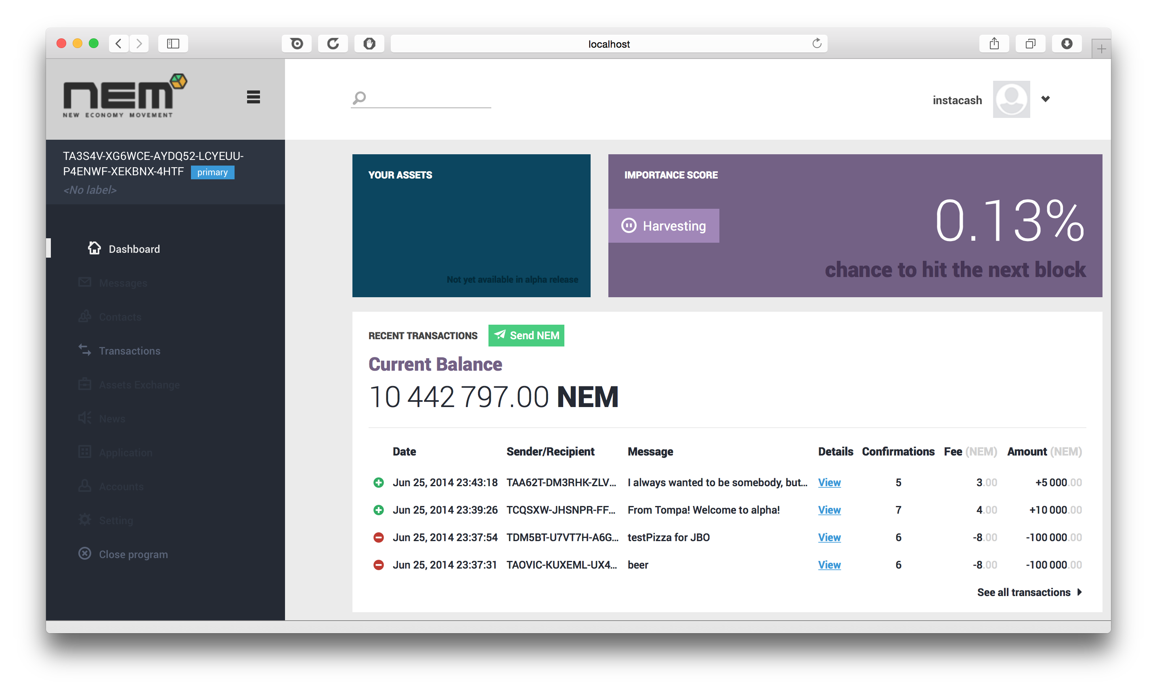Click the No label account text
1157x697 pixels.
click(x=90, y=190)
